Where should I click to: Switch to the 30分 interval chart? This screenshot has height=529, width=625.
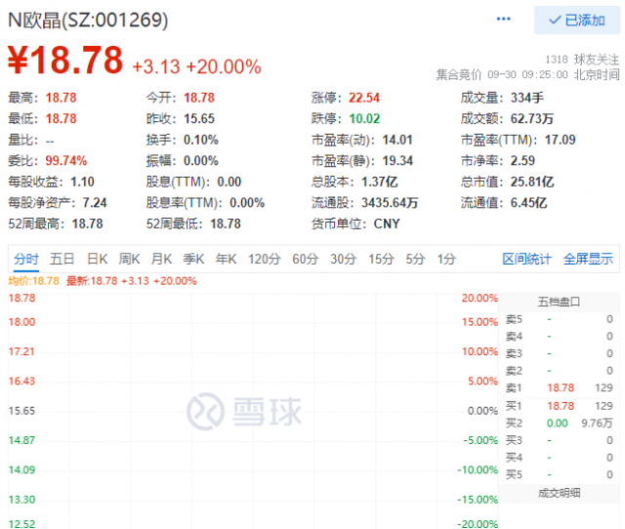coord(343,259)
